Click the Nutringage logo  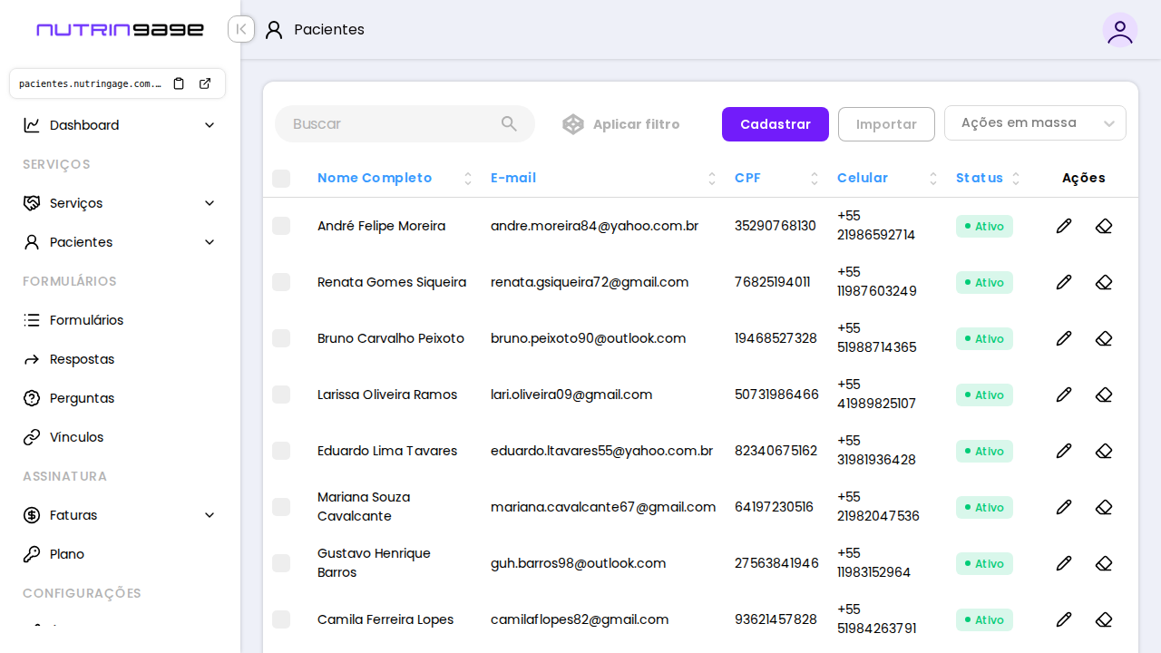120,30
